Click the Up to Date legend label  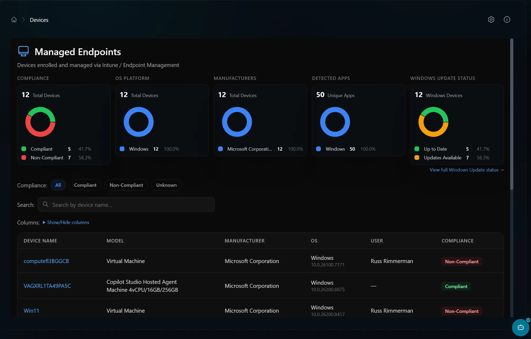tap(435, 149)
